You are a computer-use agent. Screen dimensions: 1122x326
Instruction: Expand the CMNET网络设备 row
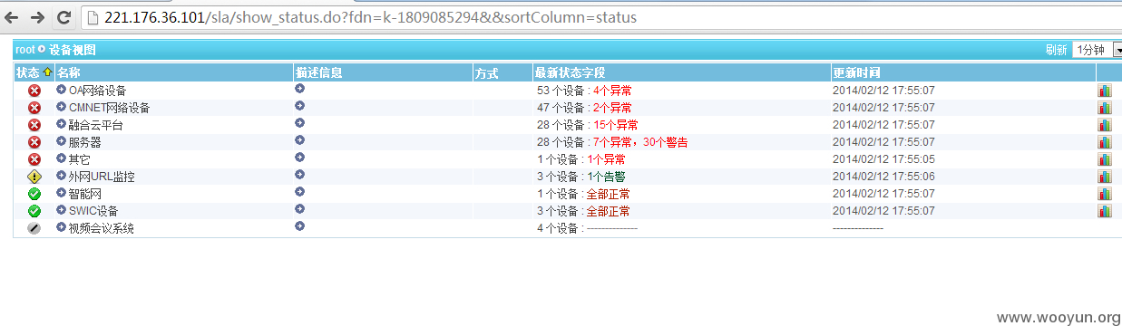pos(62,107)
